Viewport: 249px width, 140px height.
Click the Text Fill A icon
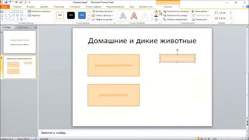coord(156,11)
